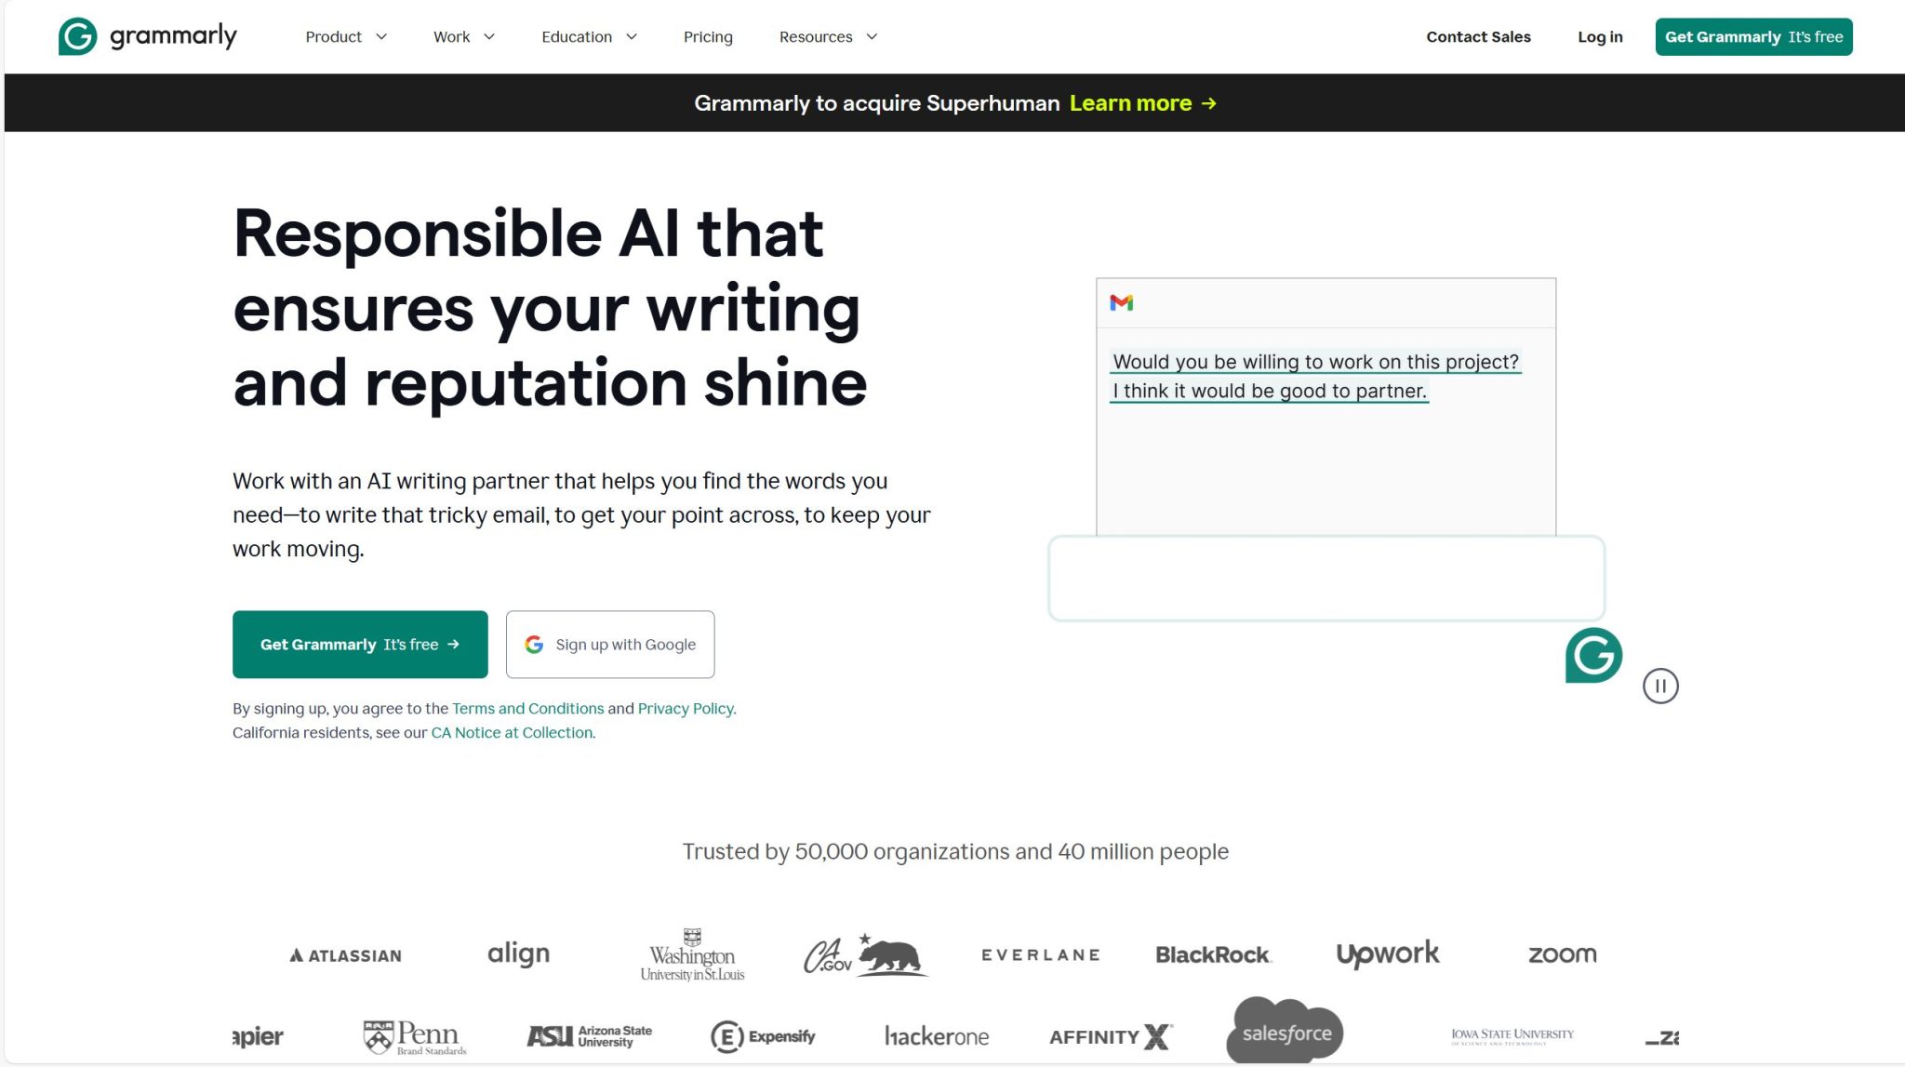Screen dimensions: 1905x1067
Task: Click the BlackRock logo
Action: (x=1213, y=954)
